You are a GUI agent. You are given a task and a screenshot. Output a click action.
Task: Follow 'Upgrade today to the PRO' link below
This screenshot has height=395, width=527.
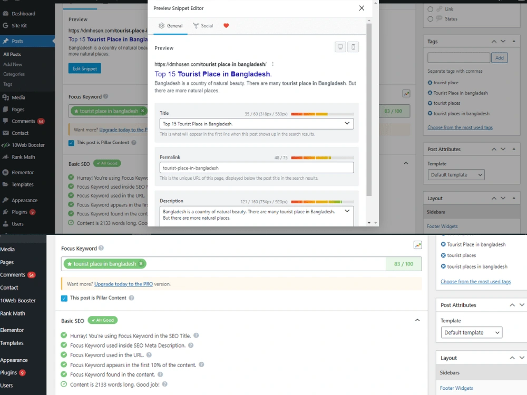click(x=123, y=284)
